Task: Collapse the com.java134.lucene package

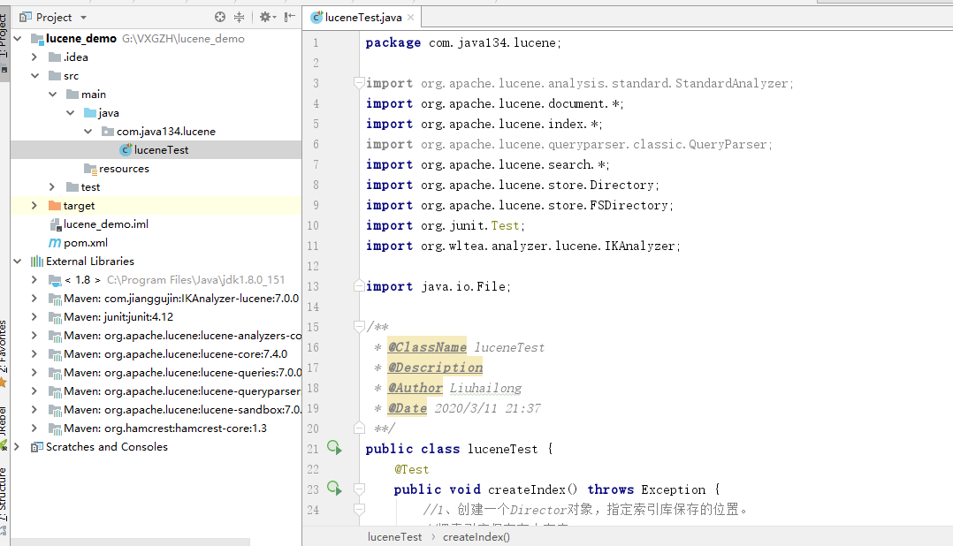Action: [88, 131]
